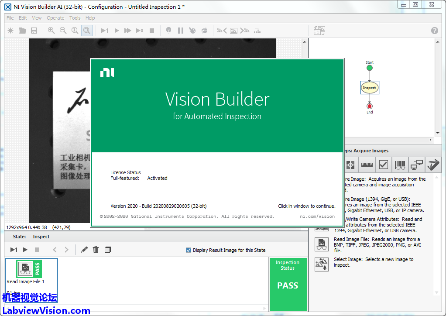Move the step left with the arrow

pos(55,250)
